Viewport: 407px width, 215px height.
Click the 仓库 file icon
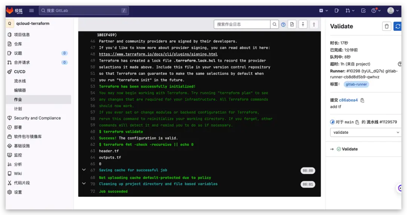coord(9,44)
